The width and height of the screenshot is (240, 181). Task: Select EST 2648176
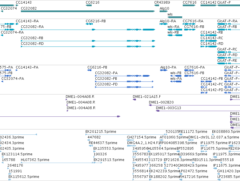pyautogui.click(x=8, y=168)
